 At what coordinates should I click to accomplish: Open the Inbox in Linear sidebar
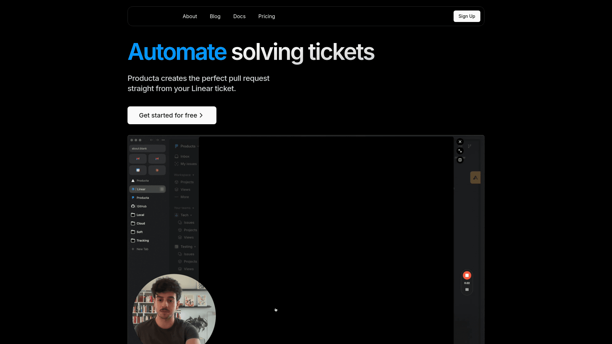click(x=185, y=156)
